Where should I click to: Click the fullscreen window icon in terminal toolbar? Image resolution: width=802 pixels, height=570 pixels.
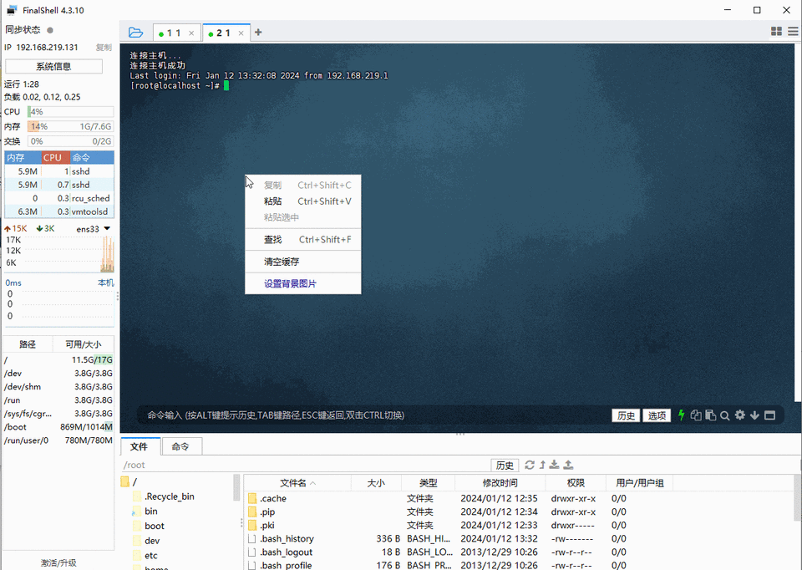coord(769,415)
